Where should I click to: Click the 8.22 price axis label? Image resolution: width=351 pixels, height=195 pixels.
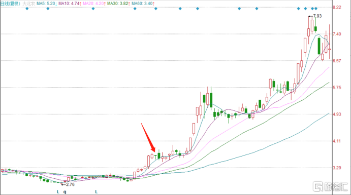337,8
